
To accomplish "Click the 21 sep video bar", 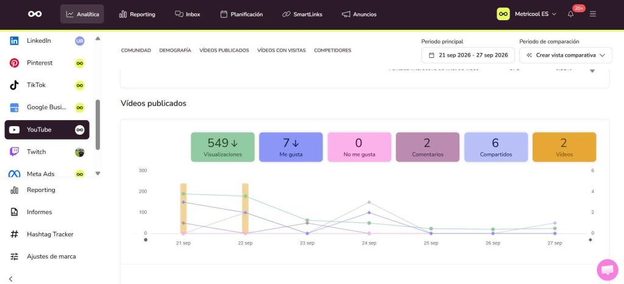I will (x=183, y=208).
